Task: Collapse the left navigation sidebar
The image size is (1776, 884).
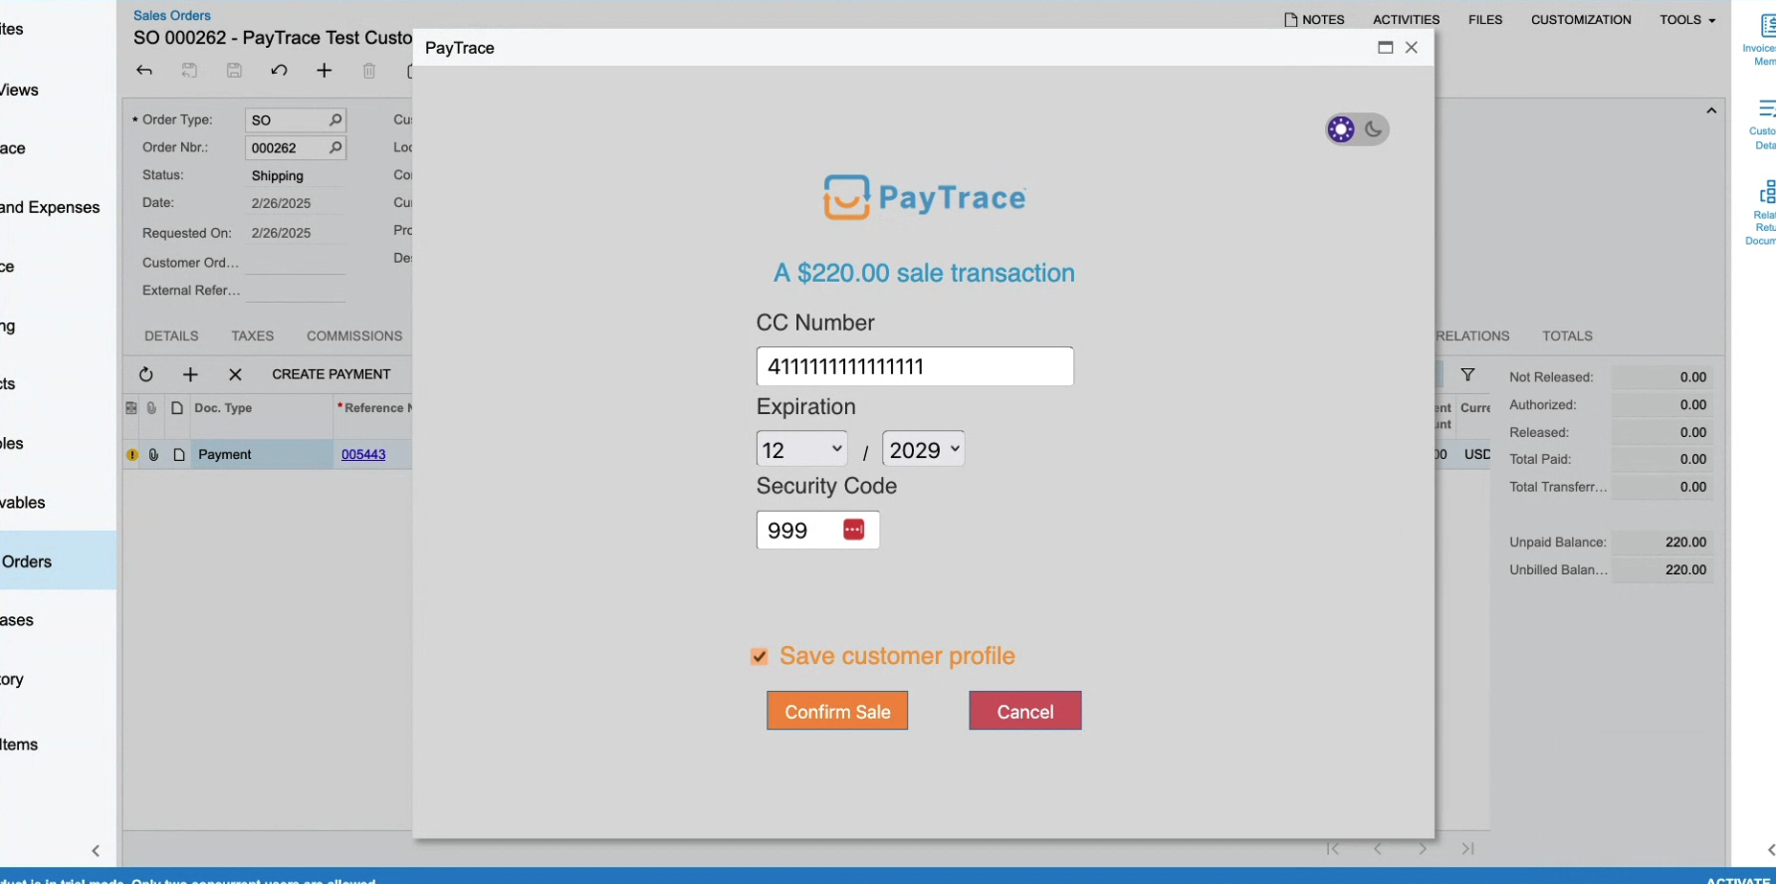Action: (x=96, y=850)
